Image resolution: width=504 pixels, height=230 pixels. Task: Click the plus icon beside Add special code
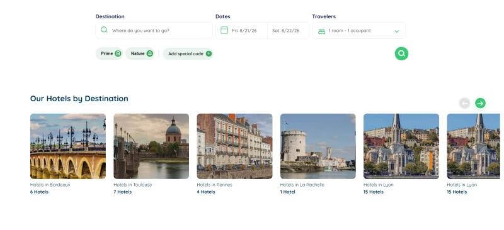(209, 53)
